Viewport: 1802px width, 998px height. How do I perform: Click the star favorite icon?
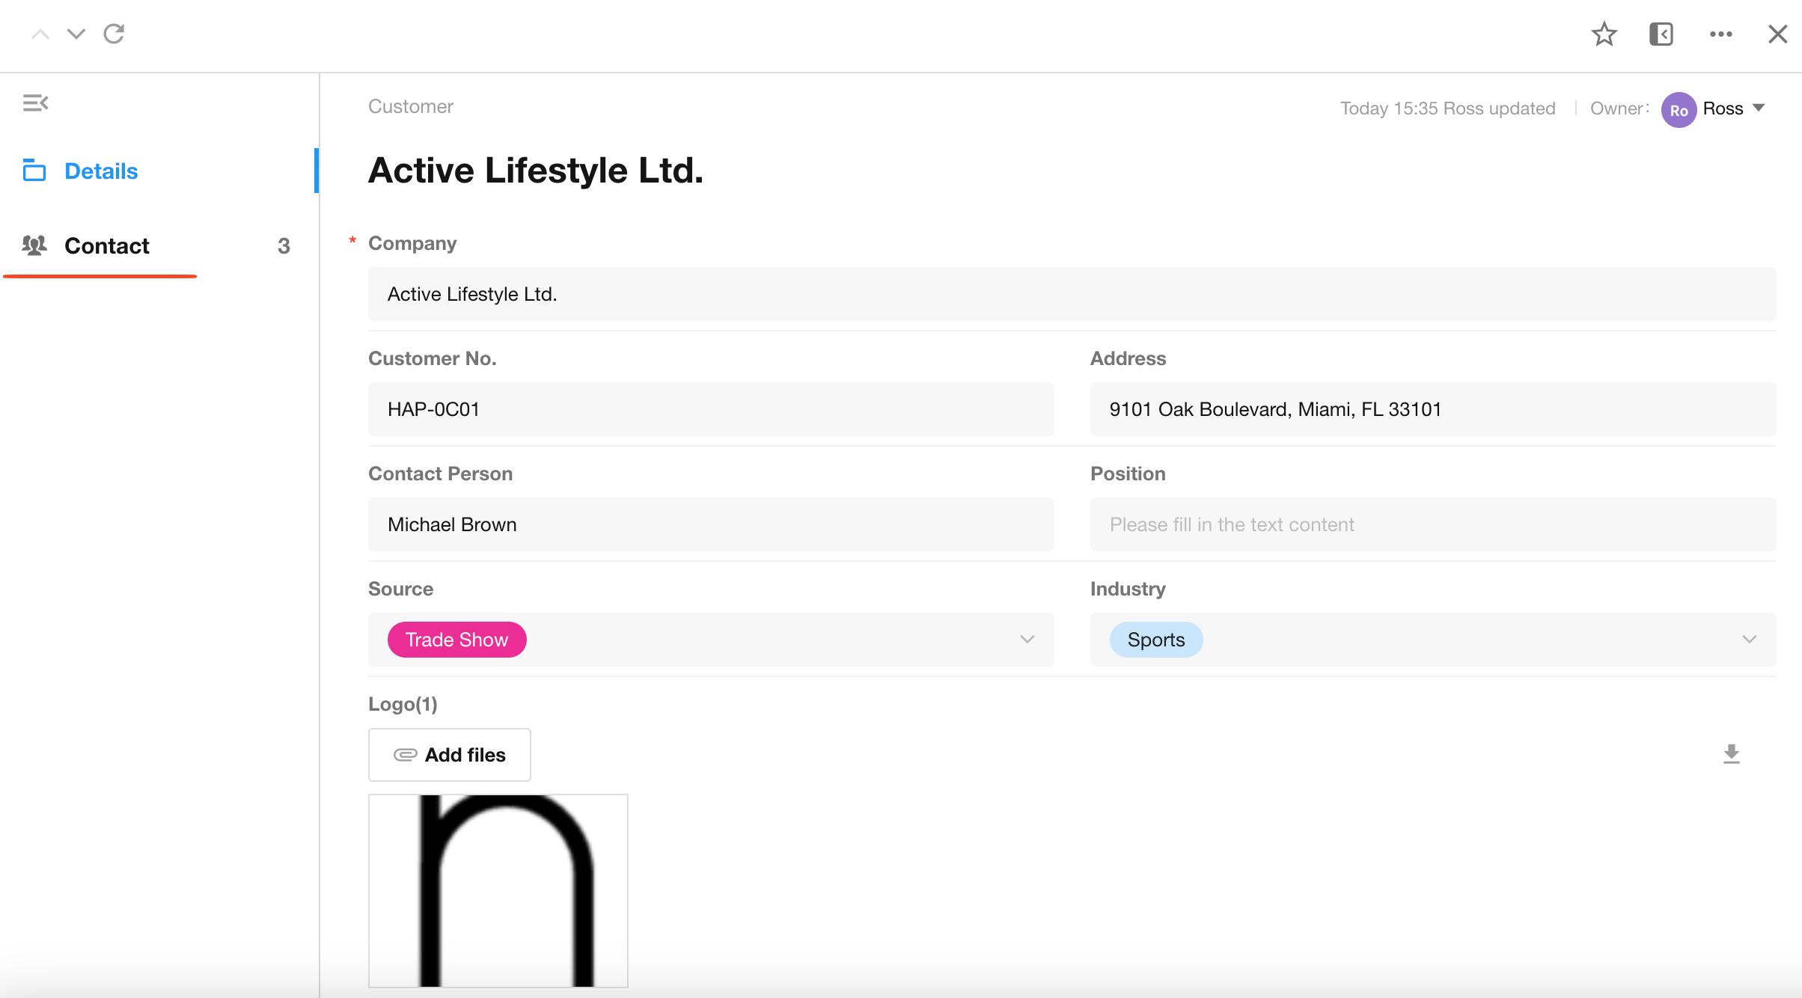pyautogui.click(x=1604, y=34)
